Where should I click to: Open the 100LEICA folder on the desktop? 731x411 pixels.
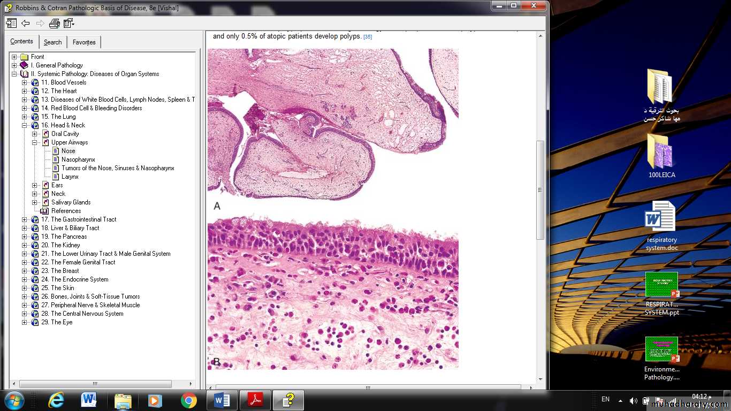tap(661, 156)
